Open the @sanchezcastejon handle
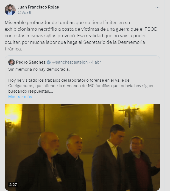The height and width of the screenshot is (191, 170). (70, 62)
